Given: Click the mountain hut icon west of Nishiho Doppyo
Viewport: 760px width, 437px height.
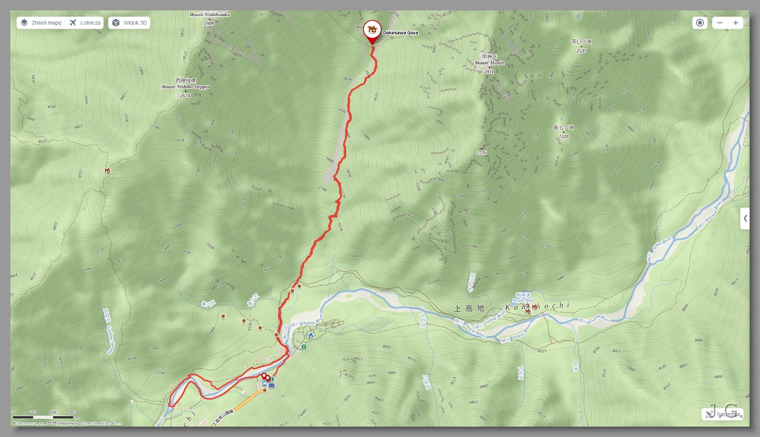Looking at the screenshot, I should coord(107,170).
